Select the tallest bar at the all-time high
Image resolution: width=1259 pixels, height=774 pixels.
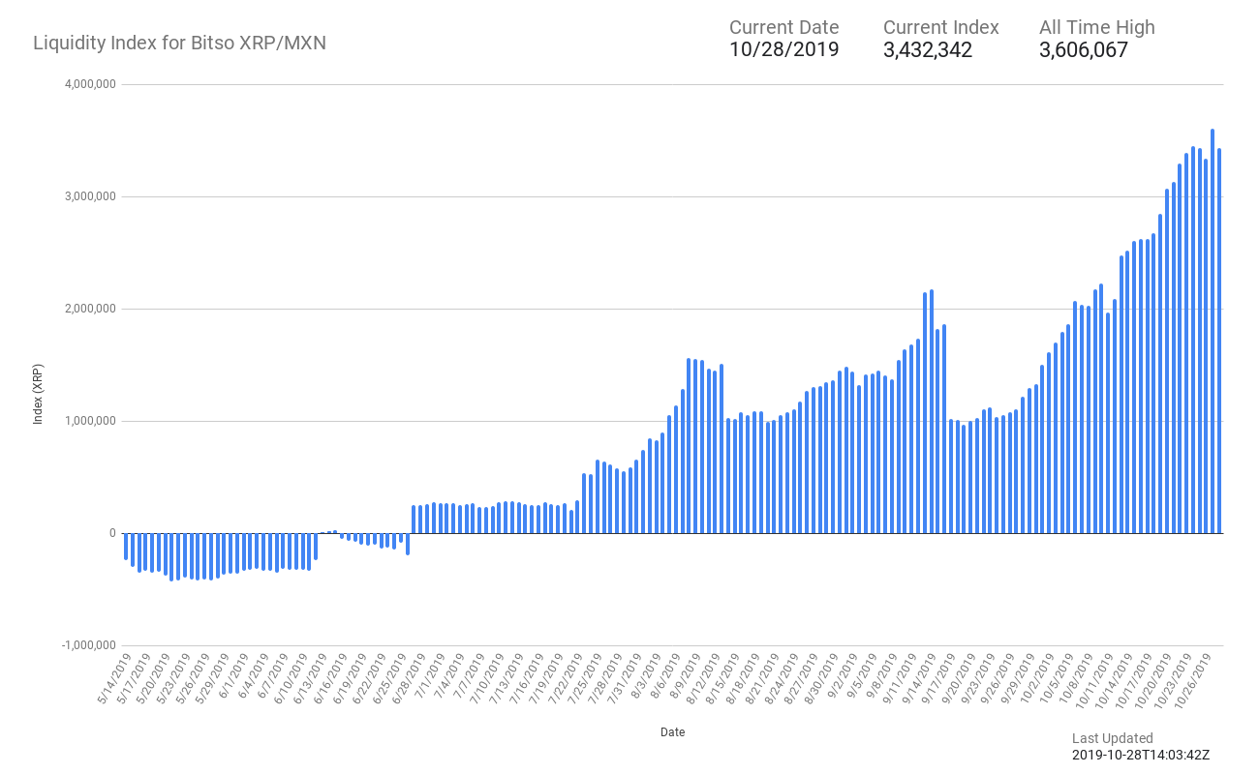coord(1213,331)
